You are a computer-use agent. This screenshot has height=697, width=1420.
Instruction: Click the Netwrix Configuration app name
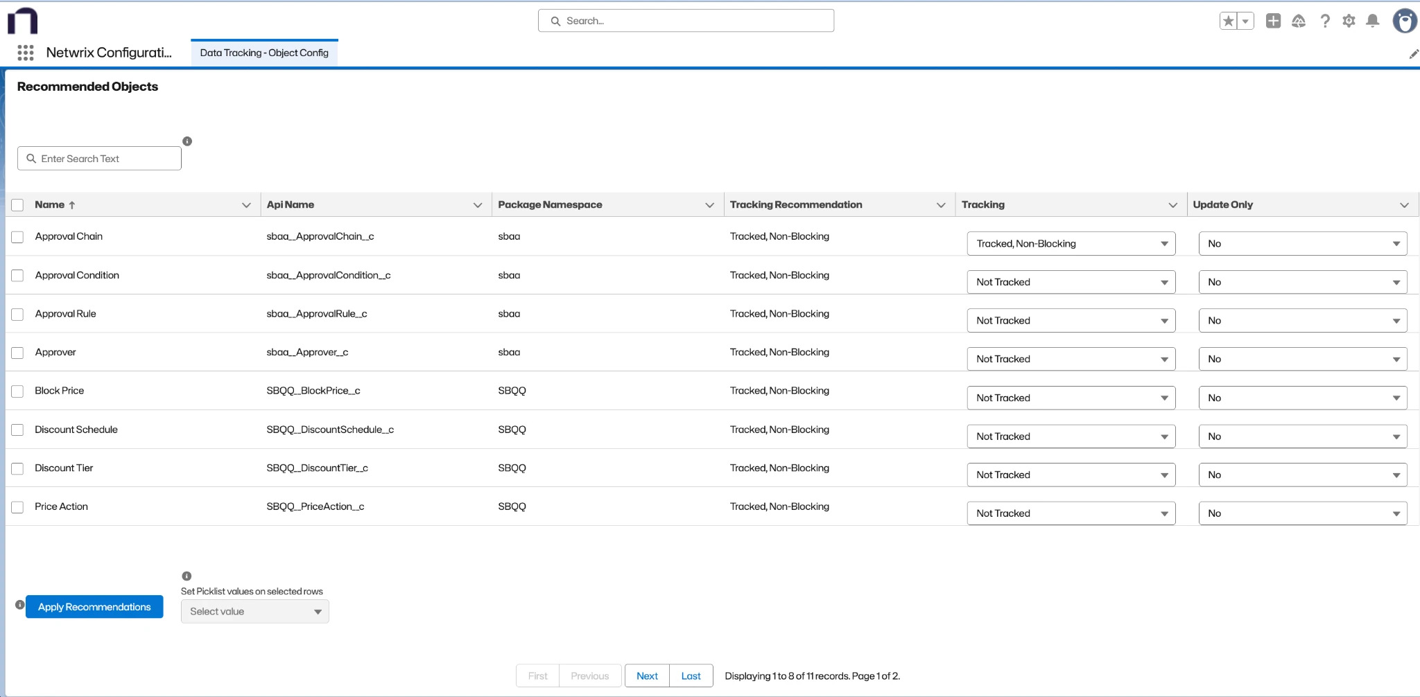click(x=108, y=52)
